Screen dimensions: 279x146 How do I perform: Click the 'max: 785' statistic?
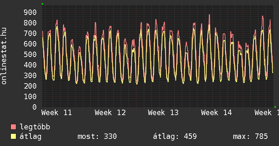[250, 136]
